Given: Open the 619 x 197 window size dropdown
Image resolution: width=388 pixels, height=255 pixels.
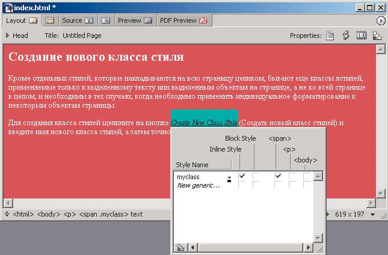Looking at the screenshot, I should tap(372, 215).
